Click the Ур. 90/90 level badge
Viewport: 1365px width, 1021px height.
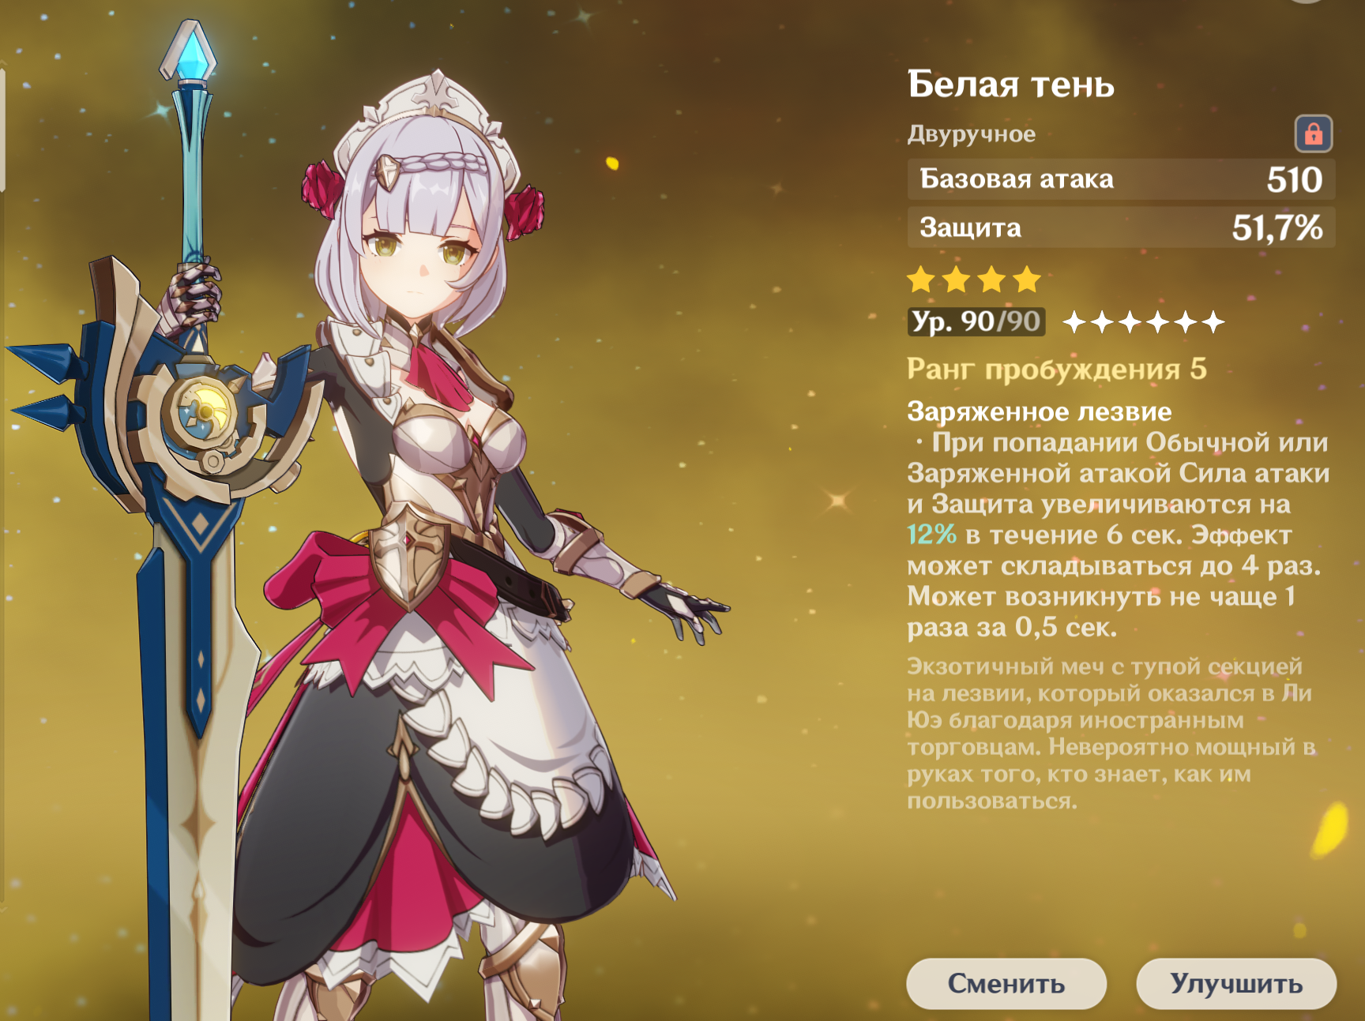(976, 321)
